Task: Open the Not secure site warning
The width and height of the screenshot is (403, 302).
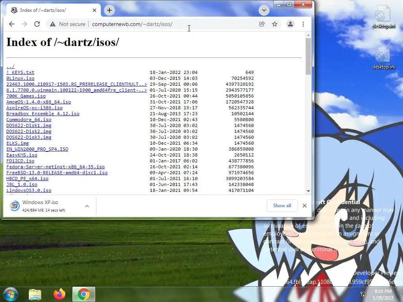Action: tap(68, 24)
